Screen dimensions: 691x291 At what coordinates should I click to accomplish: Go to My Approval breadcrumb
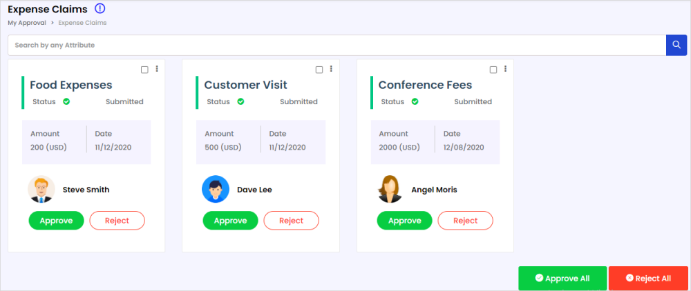point(27,23)
